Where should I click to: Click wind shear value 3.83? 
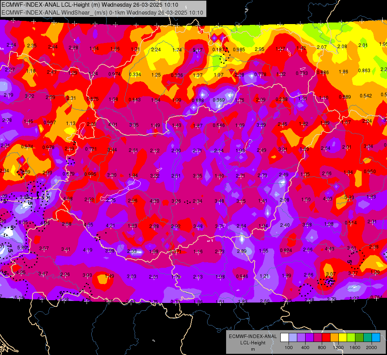point(349,198)
